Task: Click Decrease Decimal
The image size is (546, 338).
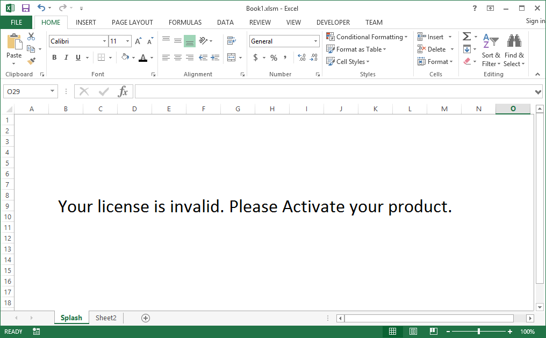Action: tap(314, 57)
